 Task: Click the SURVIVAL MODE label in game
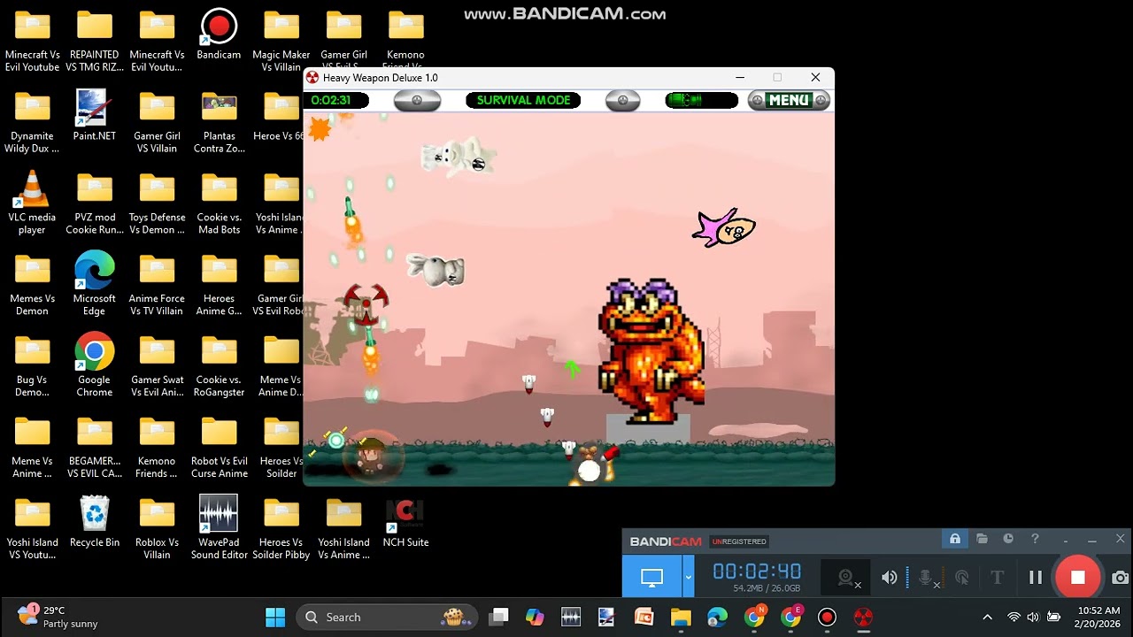pos(523,100)
